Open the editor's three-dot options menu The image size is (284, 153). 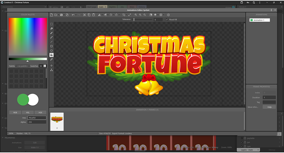(271, 10)
